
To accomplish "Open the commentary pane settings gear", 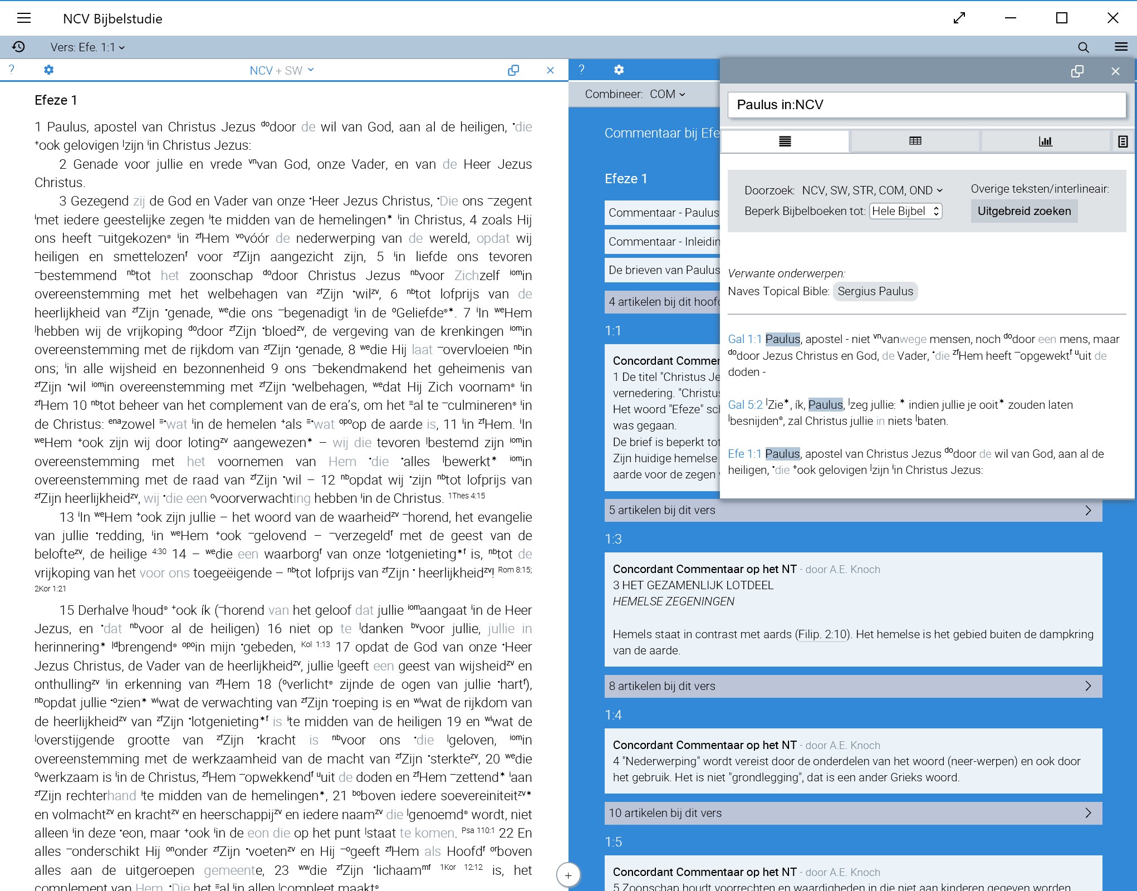I will click(x=619, y=70).
